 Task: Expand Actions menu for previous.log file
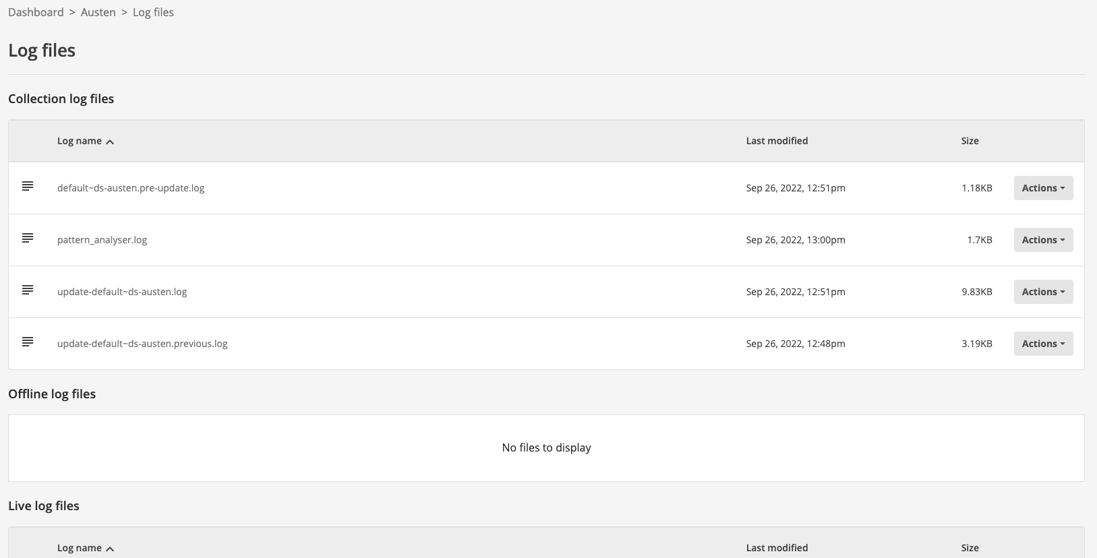pos(1042,344)
